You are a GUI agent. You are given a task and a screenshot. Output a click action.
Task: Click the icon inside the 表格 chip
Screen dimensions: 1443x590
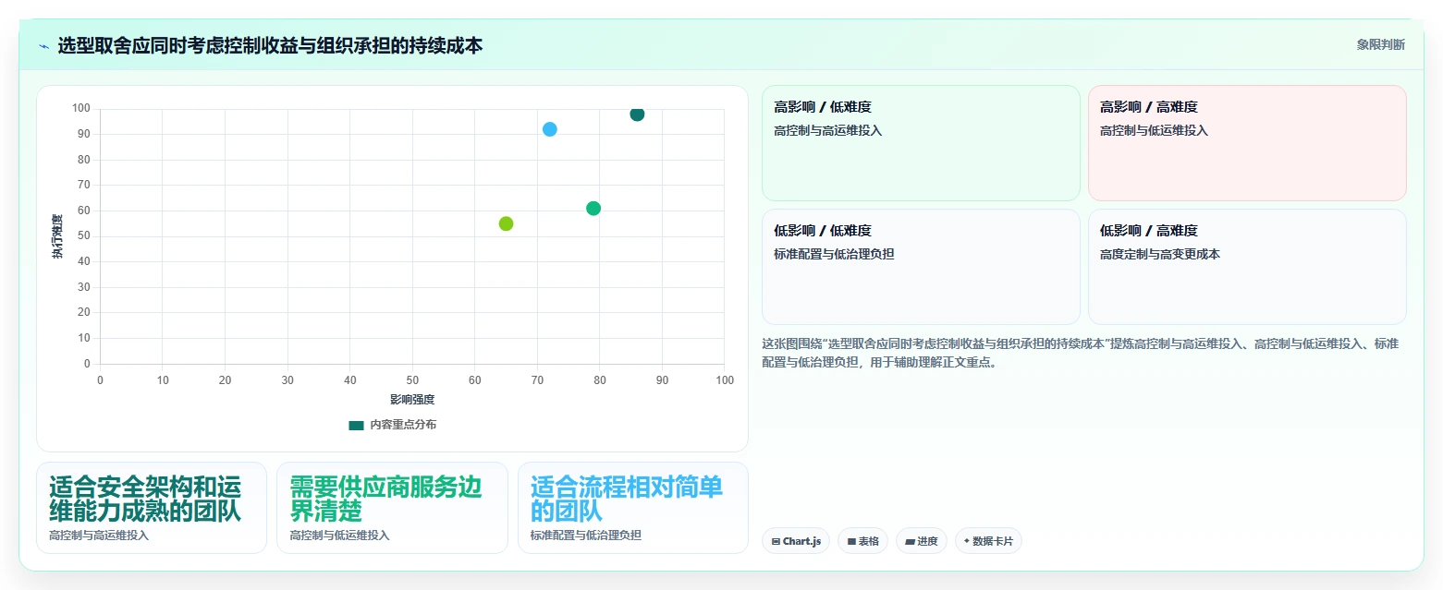pos(851,542)
